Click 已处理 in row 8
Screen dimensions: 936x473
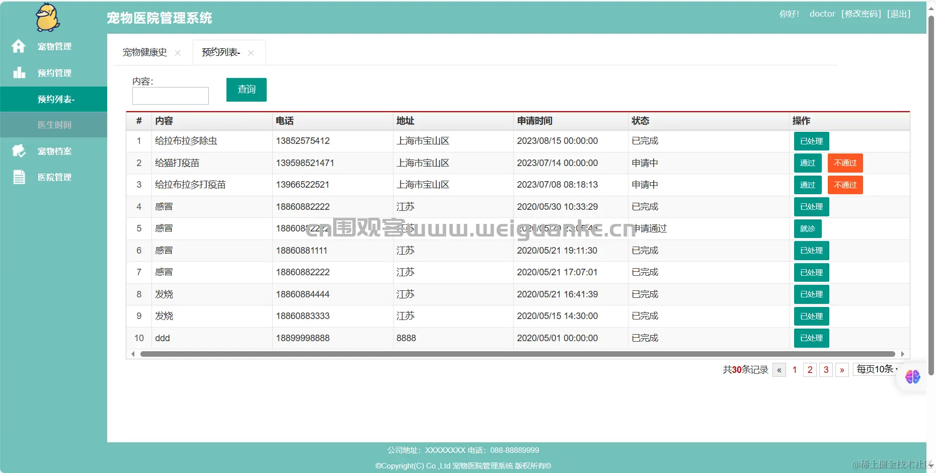coord(812,294)
